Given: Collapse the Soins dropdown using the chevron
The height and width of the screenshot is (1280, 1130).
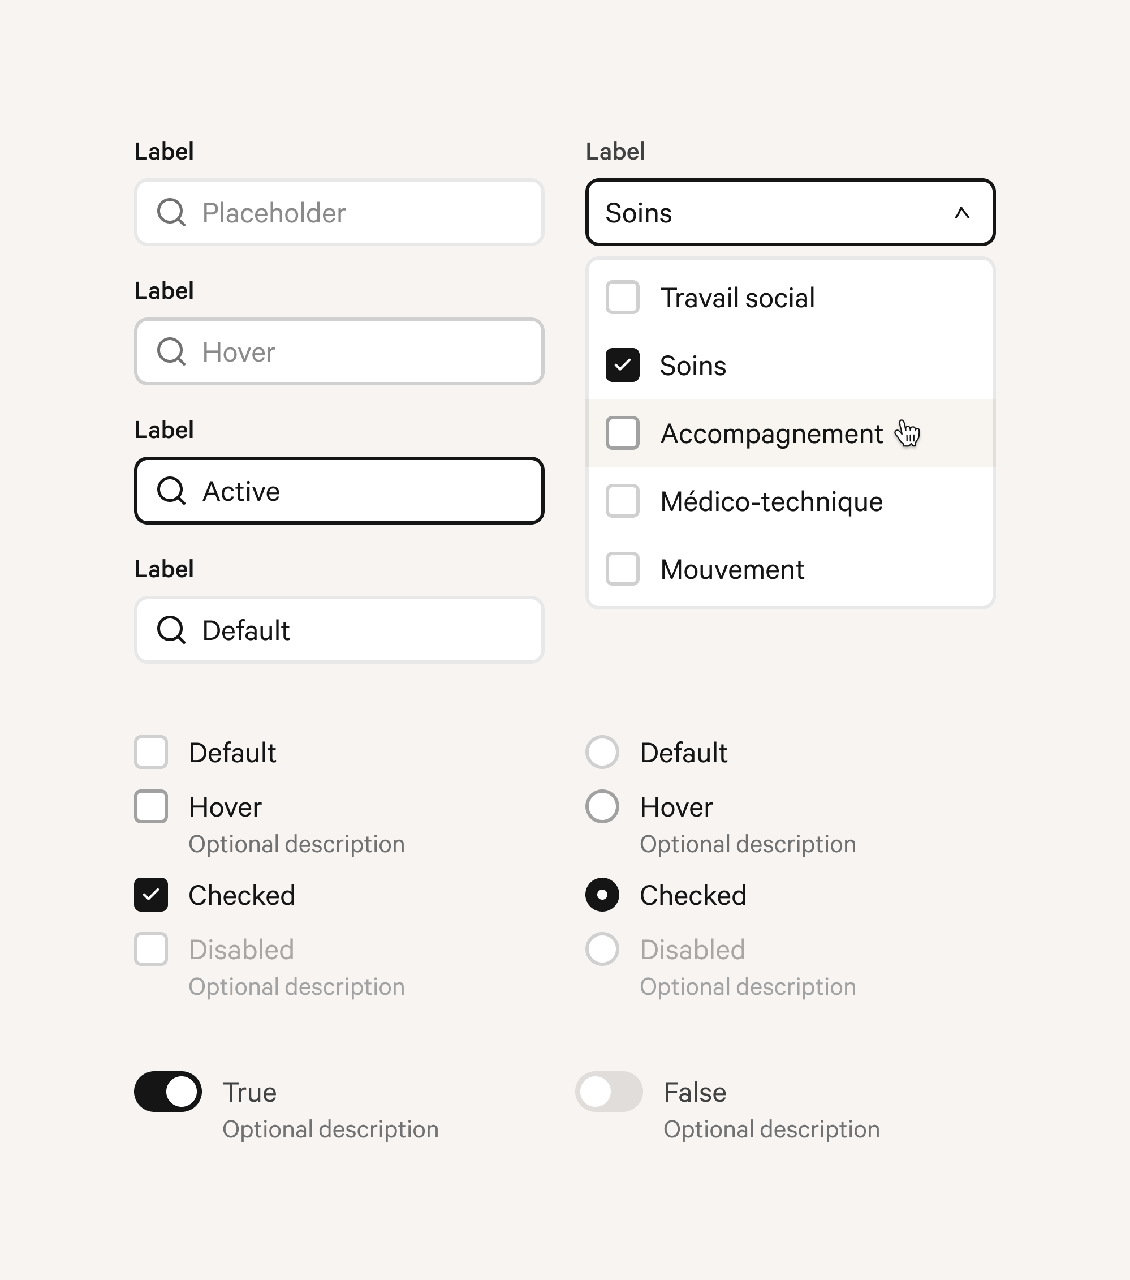Looking at the screenshot, I should 961,213.
